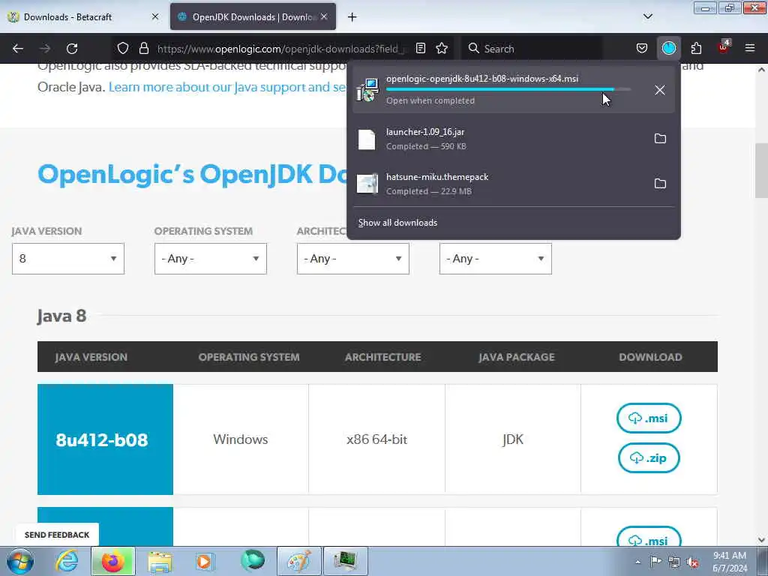The image size is (768, 576).
Task: Reload the current page
Action: coord(72,49)
